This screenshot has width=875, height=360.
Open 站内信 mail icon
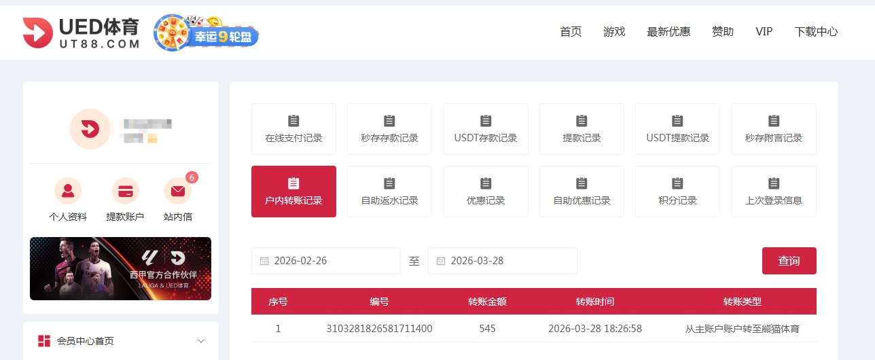click(x=178, y=192)
